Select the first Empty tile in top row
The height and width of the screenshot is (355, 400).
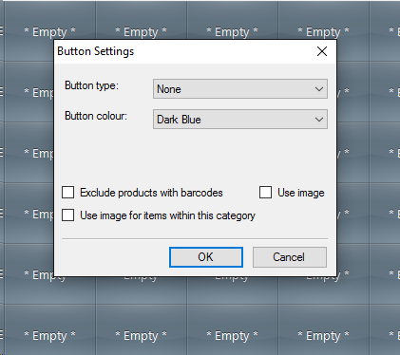pyautogui.click(x=49, y=31)
